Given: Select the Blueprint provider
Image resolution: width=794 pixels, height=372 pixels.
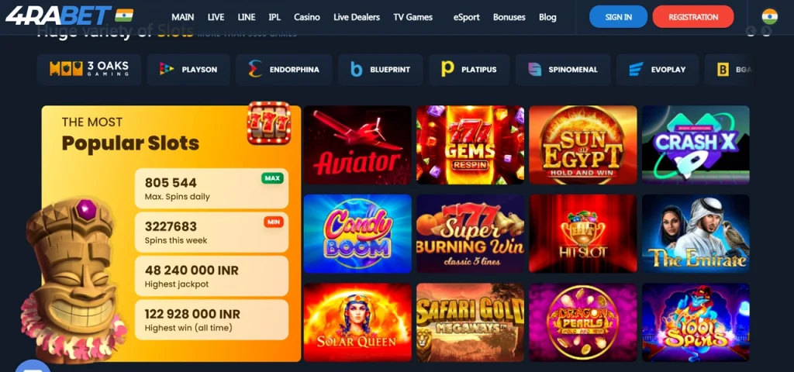Looking at the screenshot, I should tap(380, 69).
